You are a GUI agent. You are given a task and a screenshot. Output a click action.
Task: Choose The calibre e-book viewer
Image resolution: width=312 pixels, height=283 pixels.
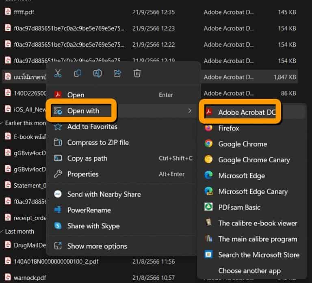tap(252, 223)
